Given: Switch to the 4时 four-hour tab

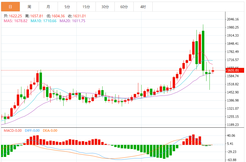Looking at the screenshot, I should click(x=143, y=6).
